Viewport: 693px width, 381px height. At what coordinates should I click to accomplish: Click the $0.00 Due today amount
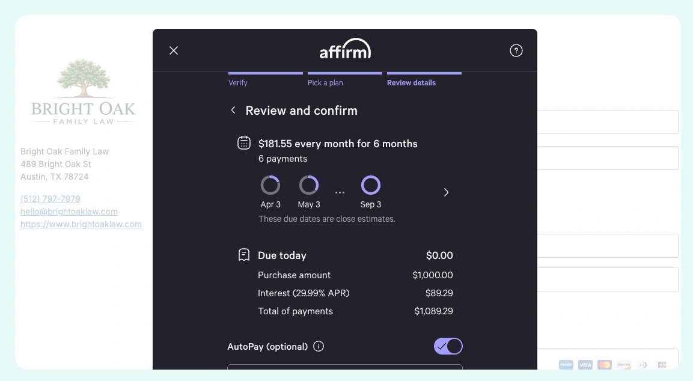(x=439, y=255)
